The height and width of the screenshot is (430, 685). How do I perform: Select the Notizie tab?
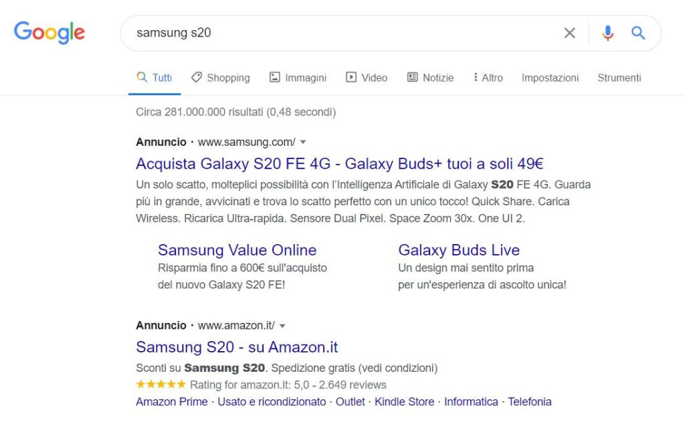430,78
